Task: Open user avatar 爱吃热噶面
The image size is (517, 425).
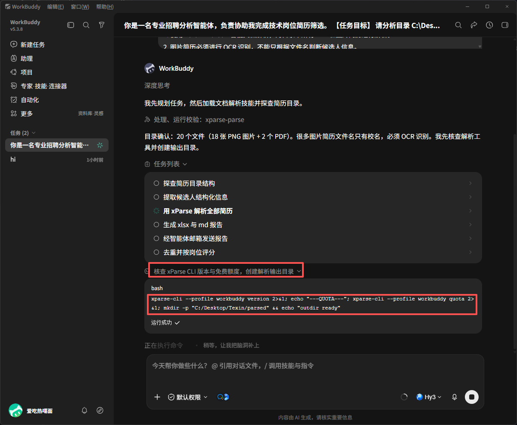Action: tap(16, 410)
